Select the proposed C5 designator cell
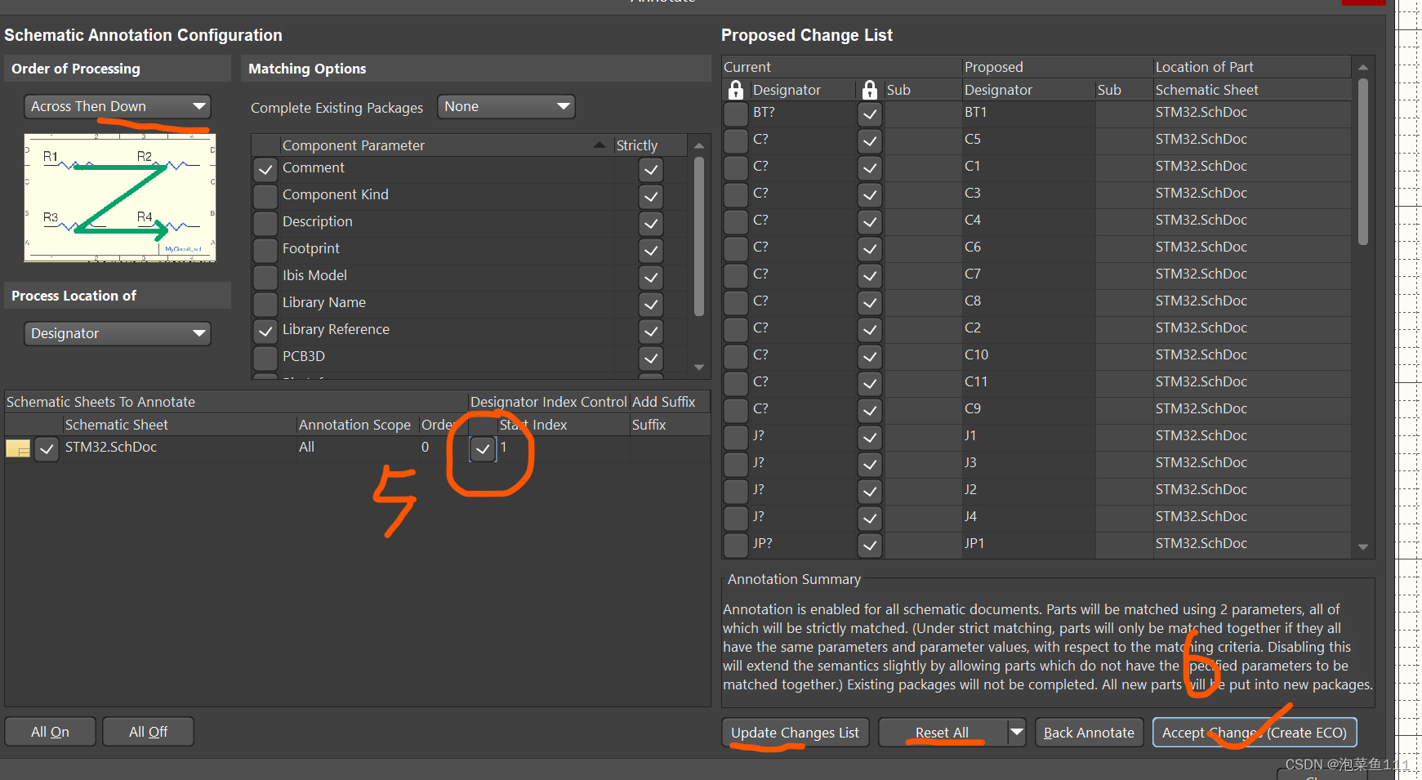Image resolution: width=1422 pixels, height=780 pixels. 1028,140
